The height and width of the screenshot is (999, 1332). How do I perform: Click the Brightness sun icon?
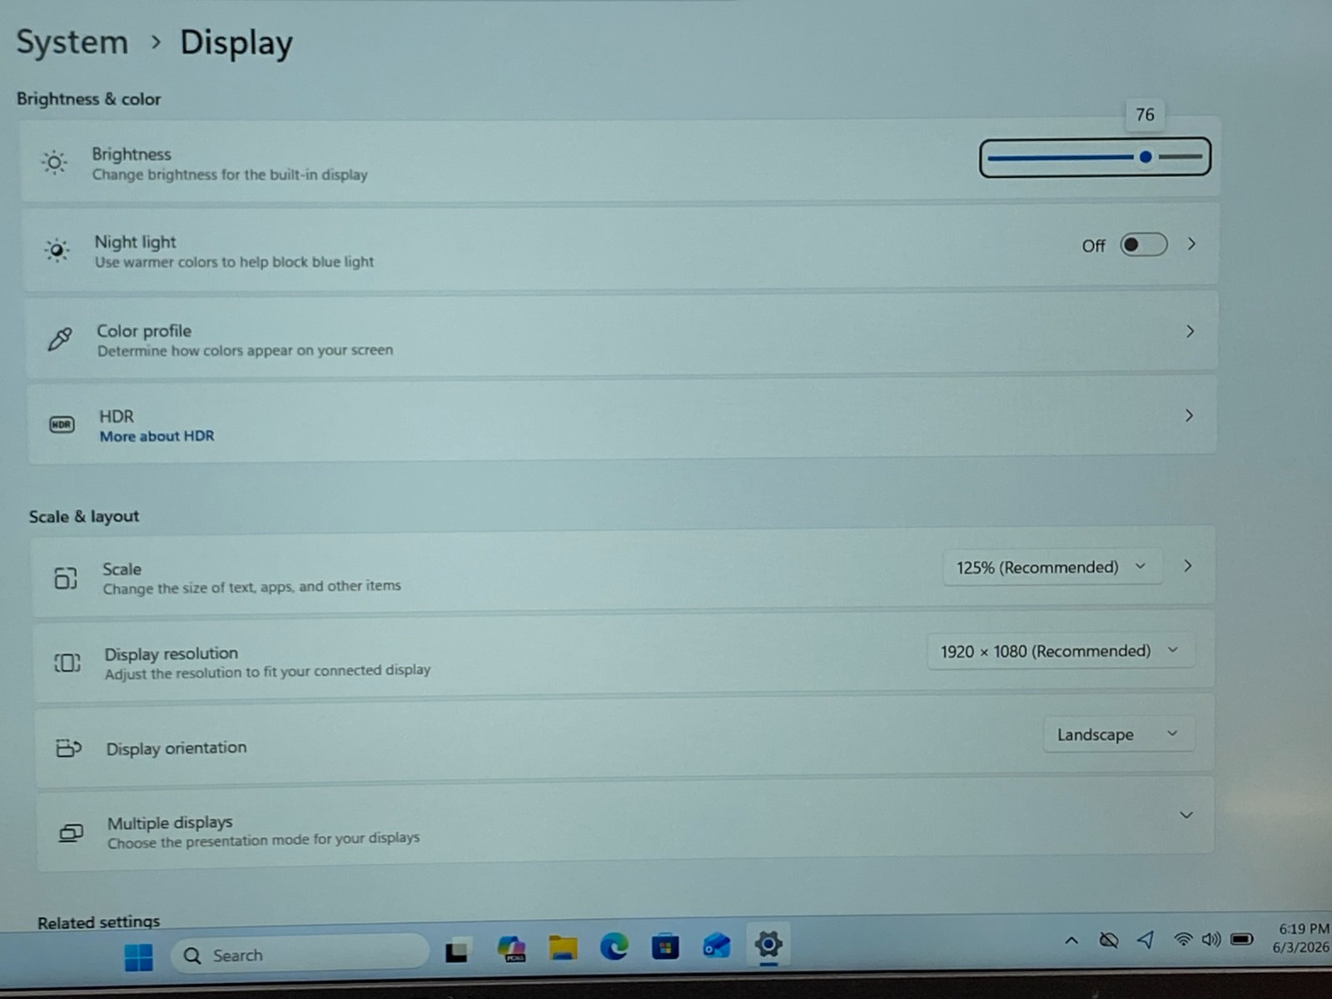pos(55,162)
